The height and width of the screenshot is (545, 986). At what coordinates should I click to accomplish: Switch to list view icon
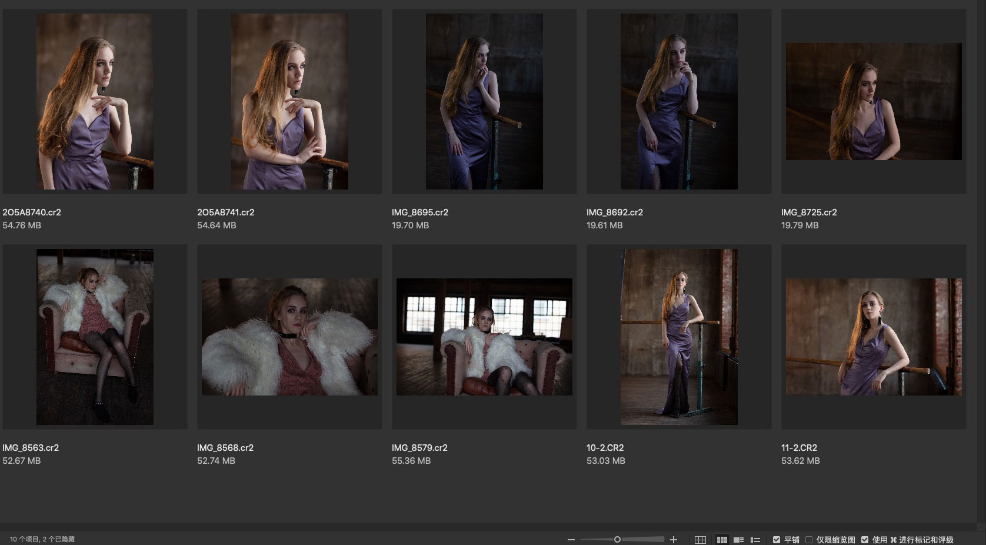(756, 540)
